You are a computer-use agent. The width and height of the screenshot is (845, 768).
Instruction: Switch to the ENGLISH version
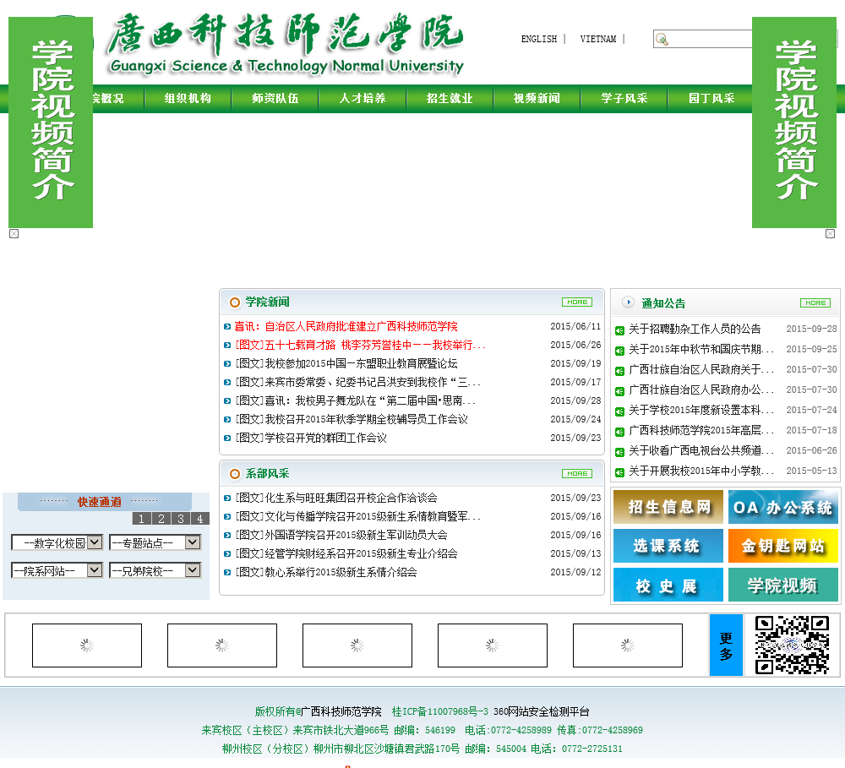(539, 39)
